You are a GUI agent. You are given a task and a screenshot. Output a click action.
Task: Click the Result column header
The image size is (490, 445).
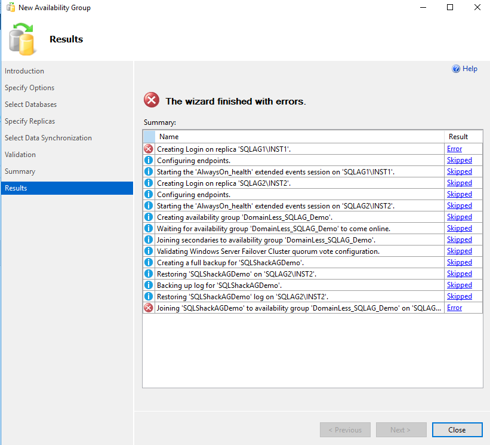click(x=458, y=137)
